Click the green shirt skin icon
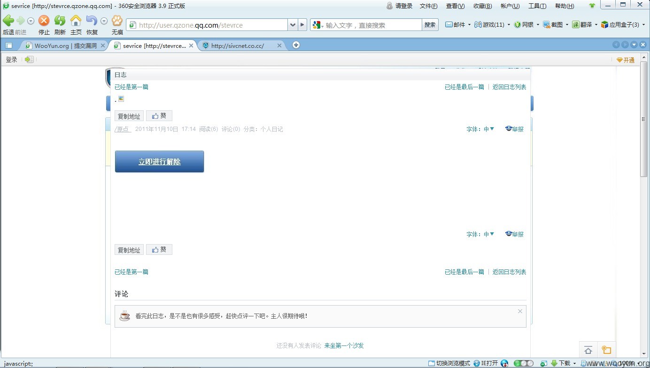 point(592,6)
